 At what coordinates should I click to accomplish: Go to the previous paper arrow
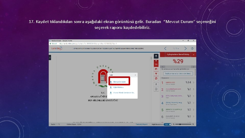165,49
